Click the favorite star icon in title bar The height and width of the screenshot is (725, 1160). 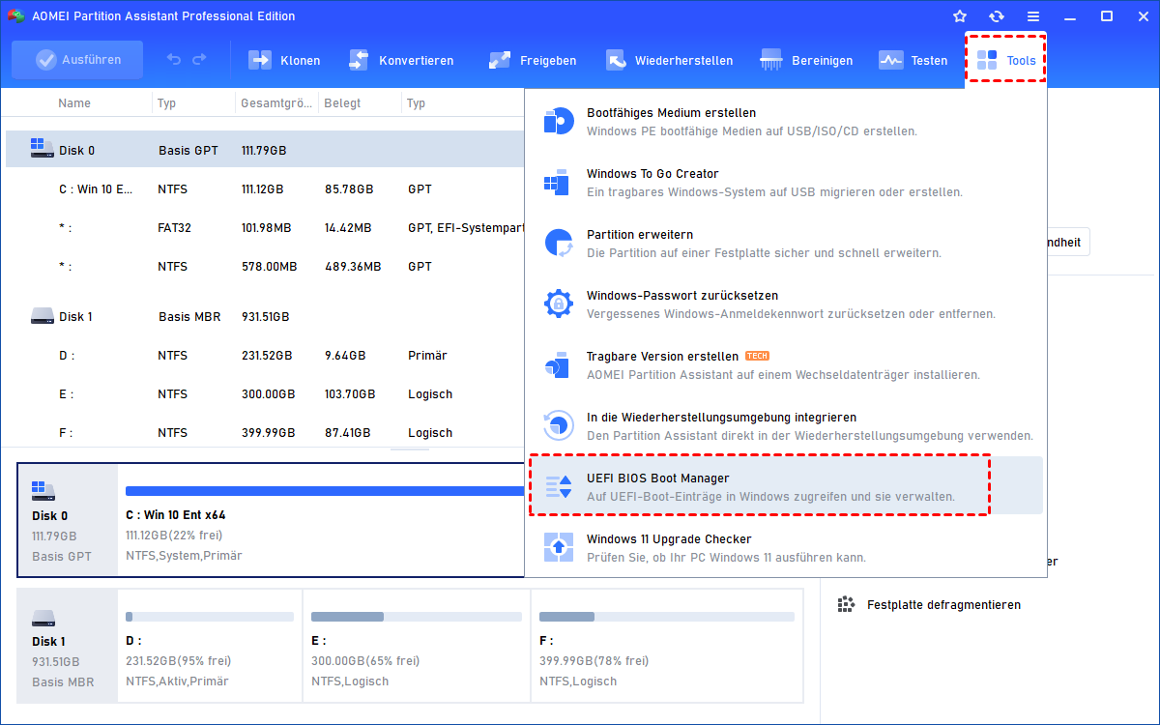(960, 16)
